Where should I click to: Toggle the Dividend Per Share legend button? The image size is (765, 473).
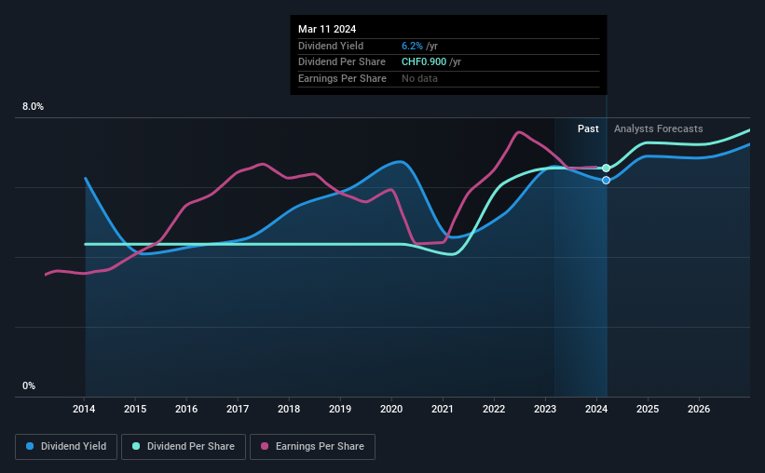tap(184, 447)
